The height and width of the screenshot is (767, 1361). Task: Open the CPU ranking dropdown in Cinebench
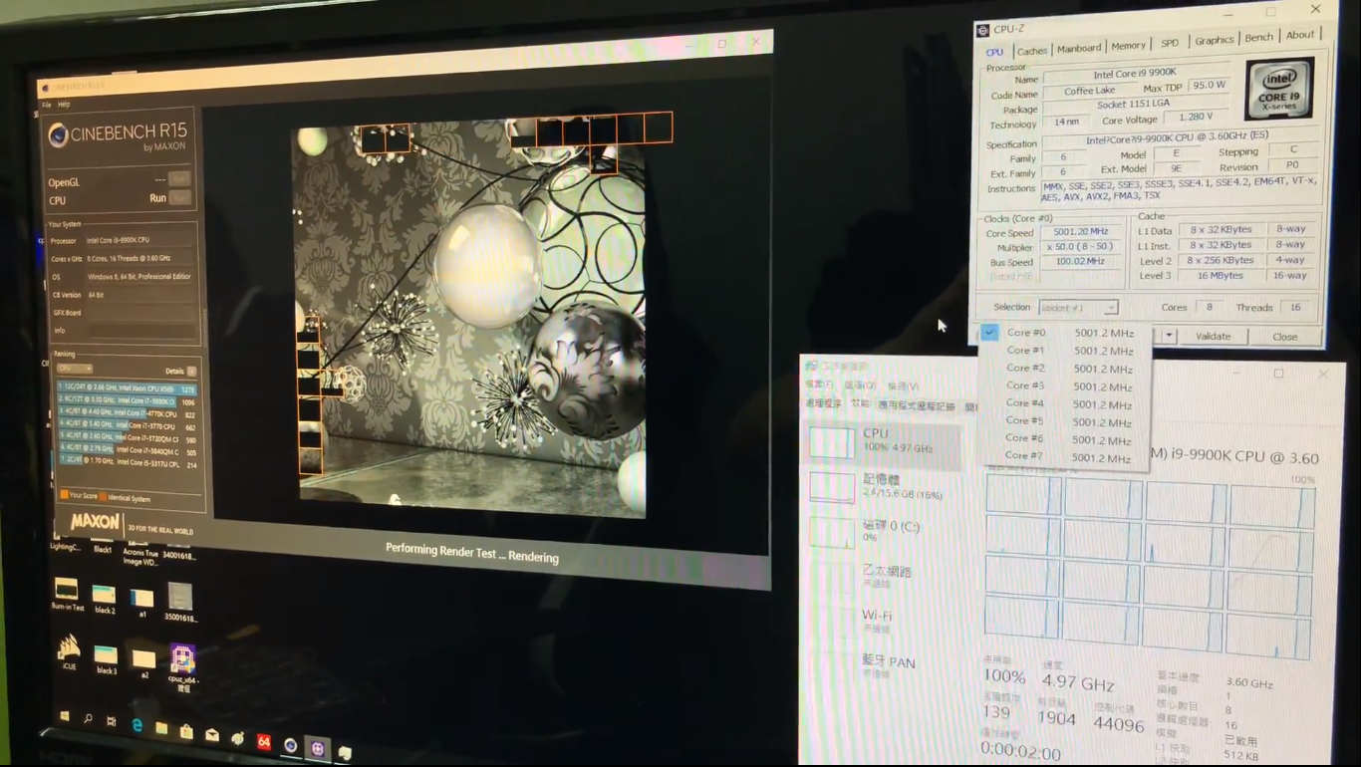[75, 370]
